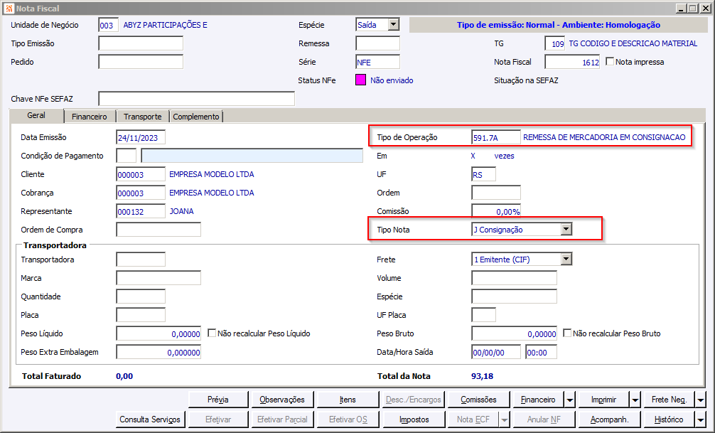This screenshot has width=715, height=433.
Task: Expand the Espécie Saída dropdown
Action: pos(394,25)
